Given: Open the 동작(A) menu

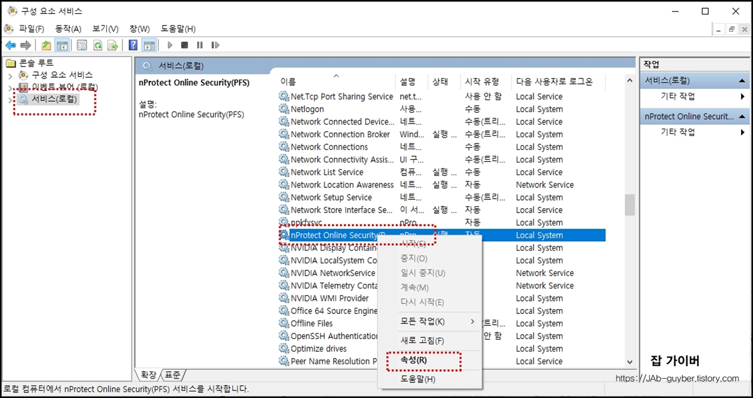Looking at the screenshot, I should [x=68, y=29].
